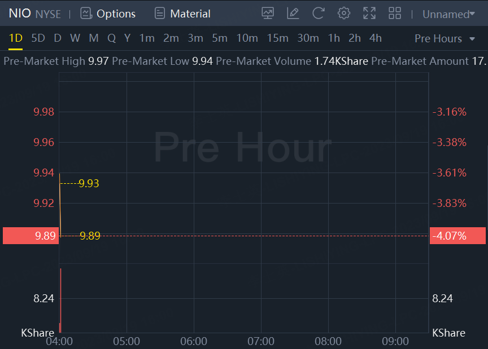Expand chart to fullscreen
The width and height of the screenshot is (488, 349).
tap(369, 14)
